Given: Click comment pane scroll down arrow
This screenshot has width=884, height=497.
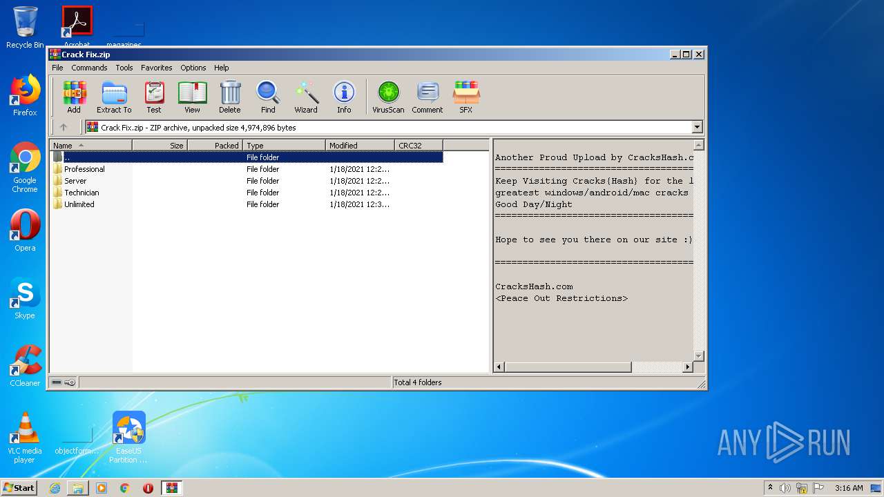Looking at the screenshot, I should (x=698, y=356).
